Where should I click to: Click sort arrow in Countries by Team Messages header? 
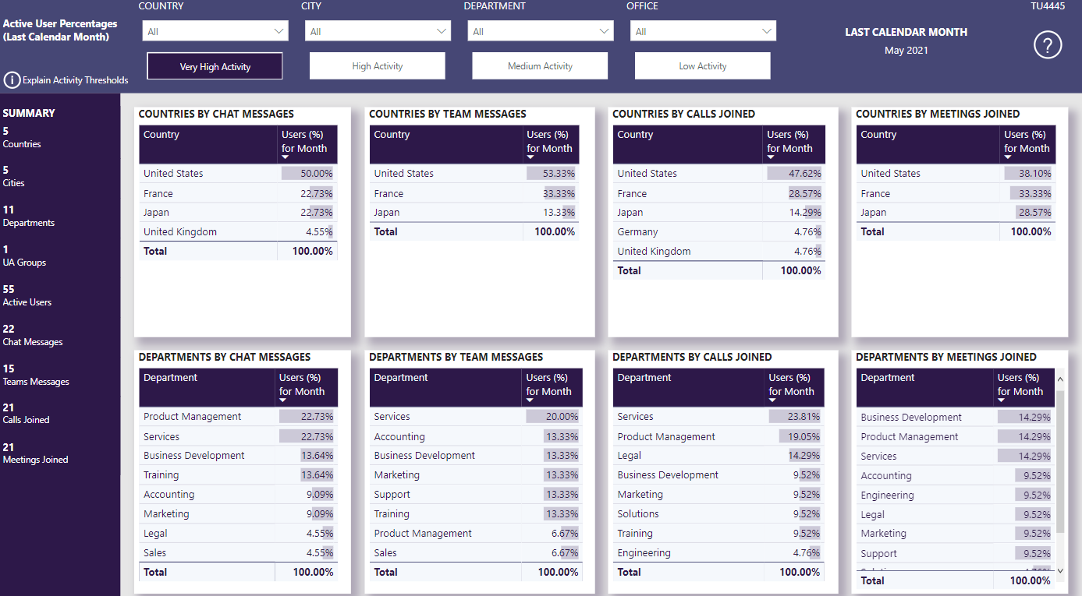click(530, 158)
